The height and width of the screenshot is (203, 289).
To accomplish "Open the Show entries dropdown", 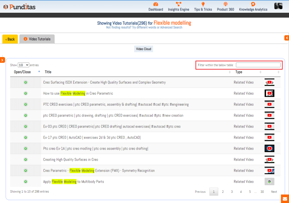I will [x=23, y=65].
